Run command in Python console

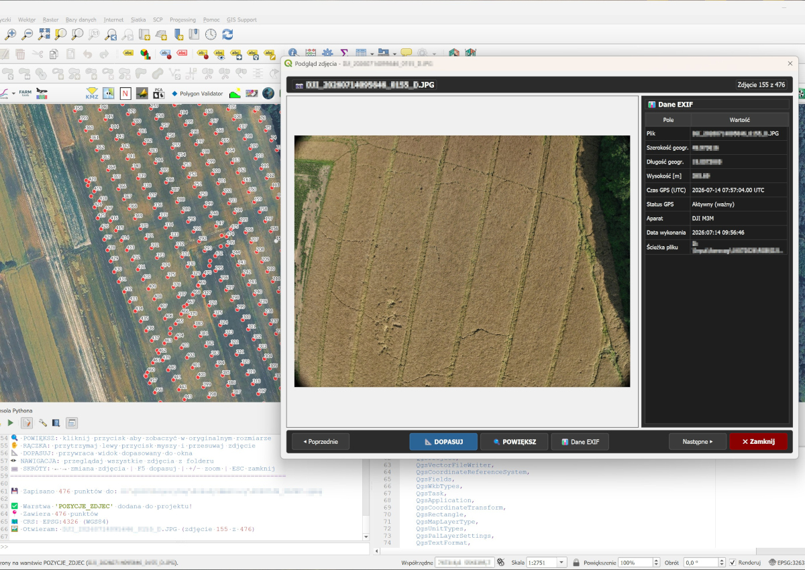(10, 423)
